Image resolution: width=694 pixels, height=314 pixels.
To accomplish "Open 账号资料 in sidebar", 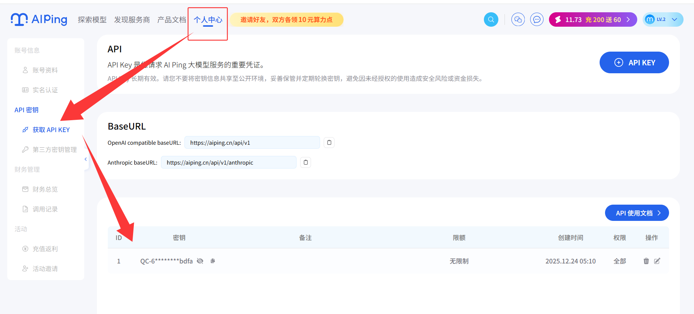I will pos(45,70).
